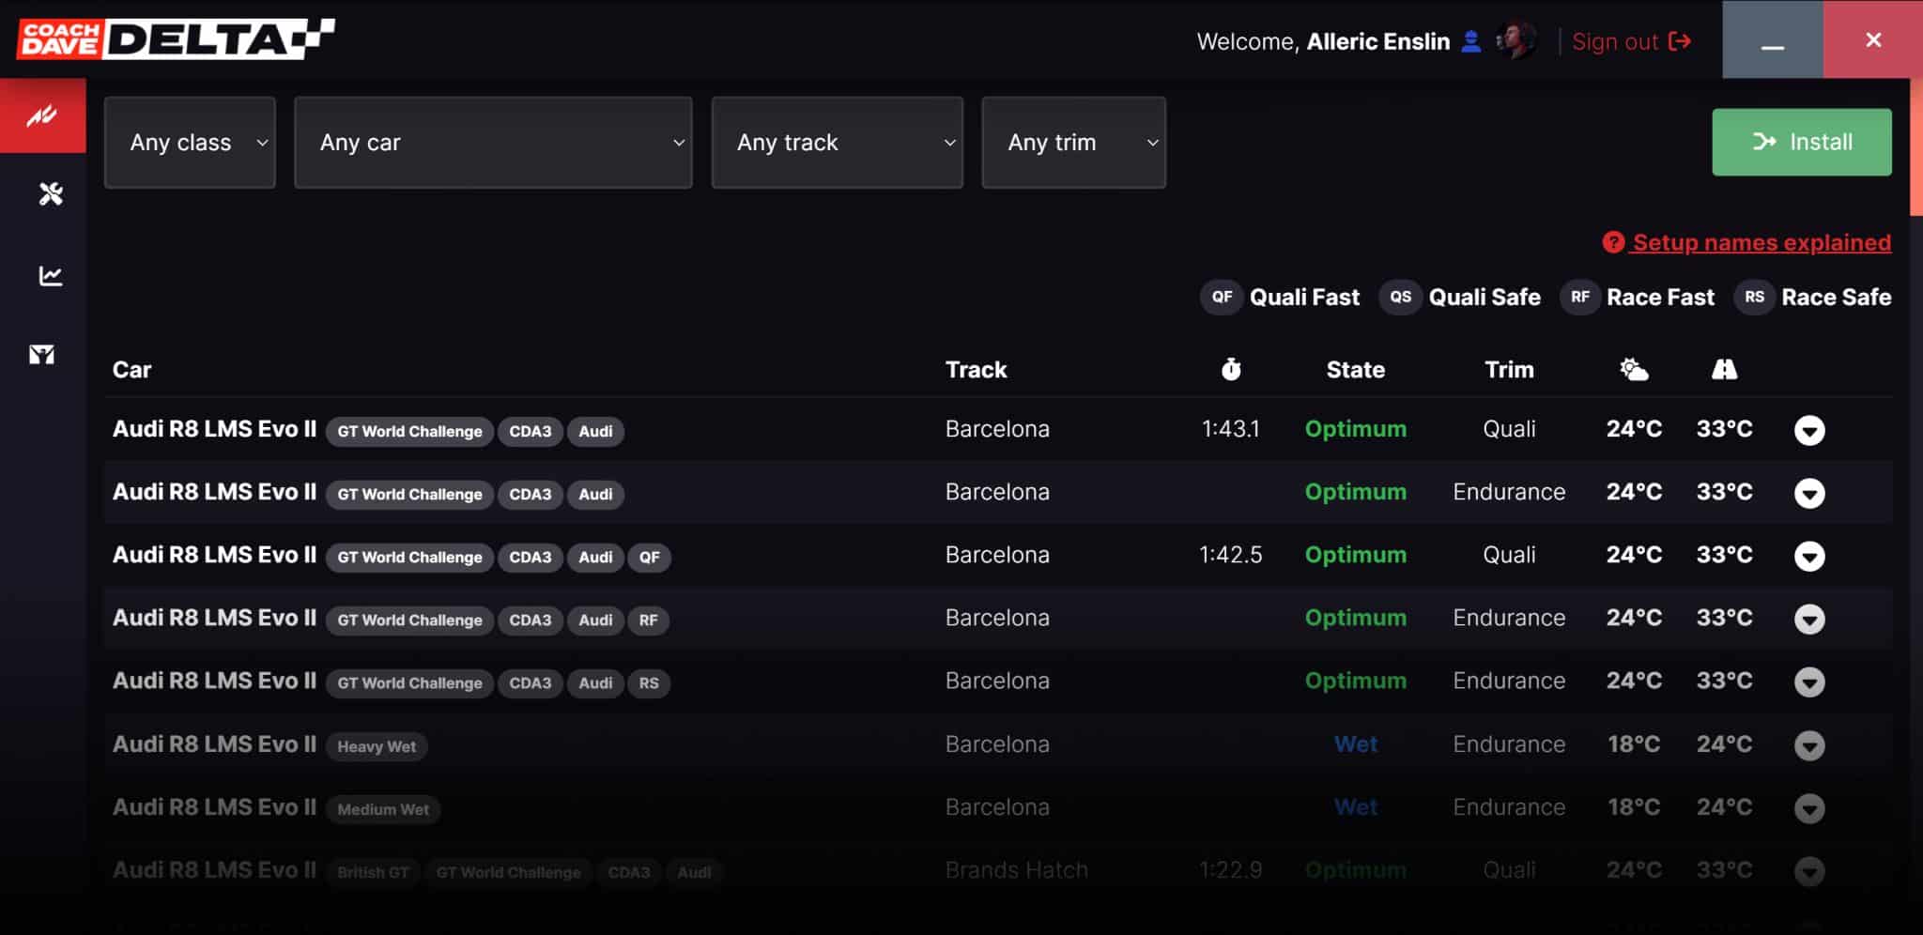Sort by the Trim column header
The image size is (1923, 935).
pos(1509,370)
